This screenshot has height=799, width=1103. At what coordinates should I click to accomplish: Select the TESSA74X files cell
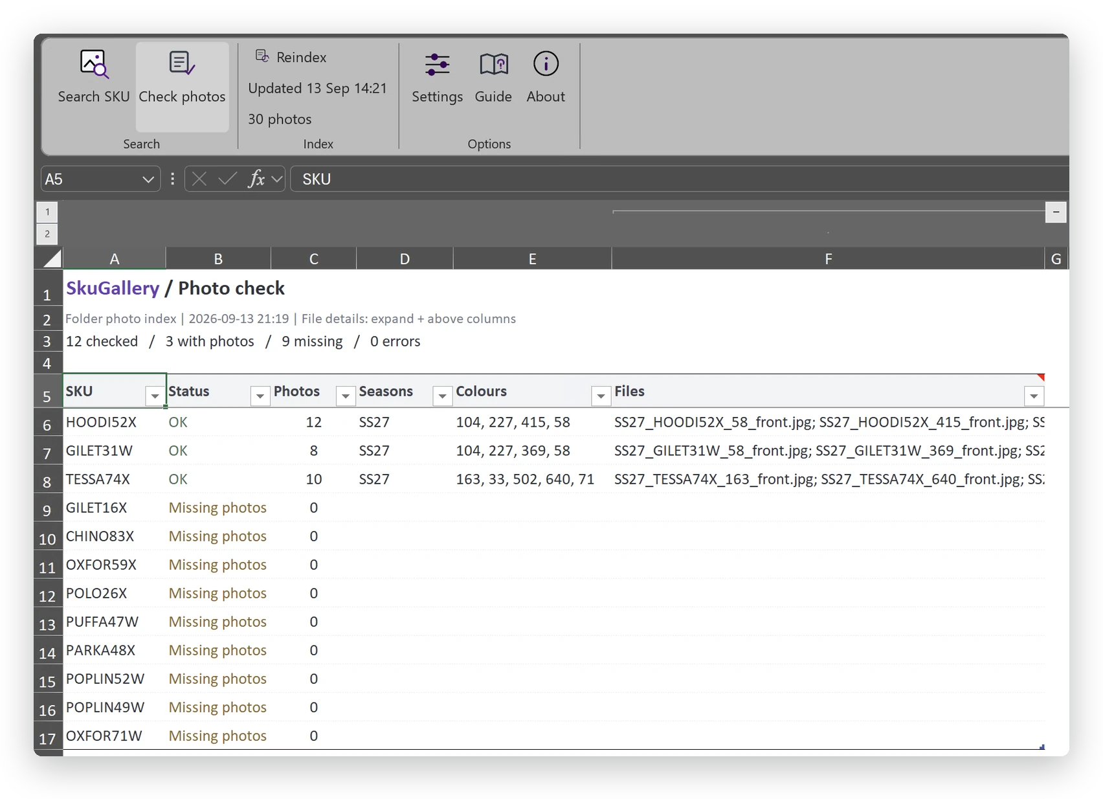click(828, 479)
